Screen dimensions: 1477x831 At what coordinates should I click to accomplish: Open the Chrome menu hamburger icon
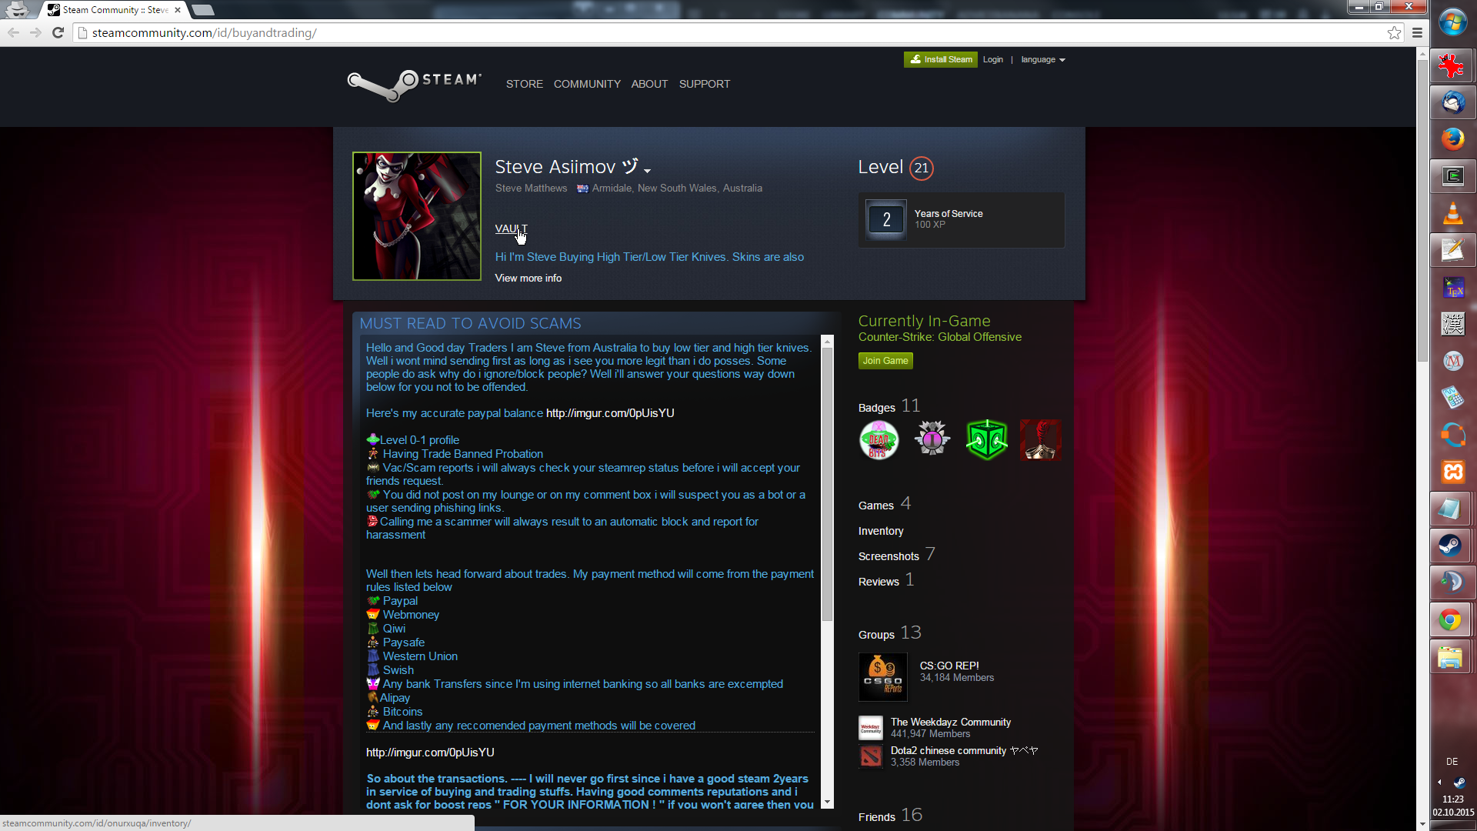click(x=1417, y=32)
